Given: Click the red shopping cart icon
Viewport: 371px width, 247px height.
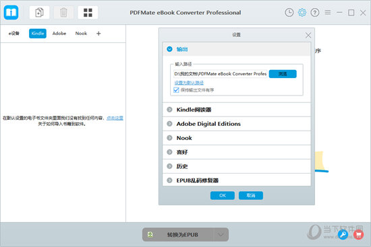Looking at the screenshot, I should coord(358,234).
